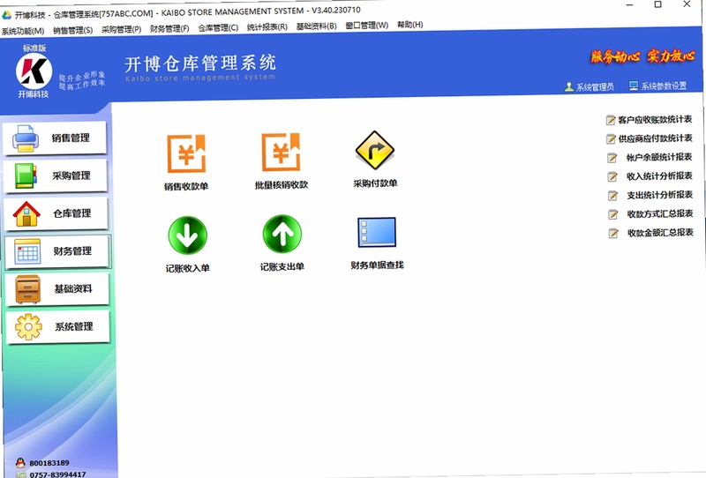Image resolution: width=706 pixels, height=478 pixels.
Task: Click the 开博科技 K logo
Action: (34, 71)
